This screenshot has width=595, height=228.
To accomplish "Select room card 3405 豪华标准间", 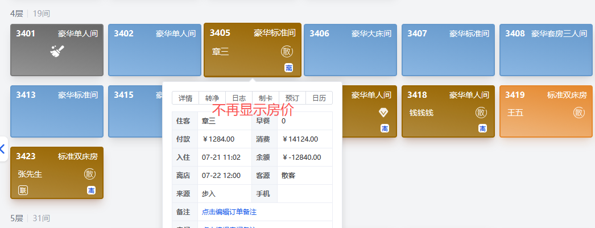I will click(x=253, y=50).
